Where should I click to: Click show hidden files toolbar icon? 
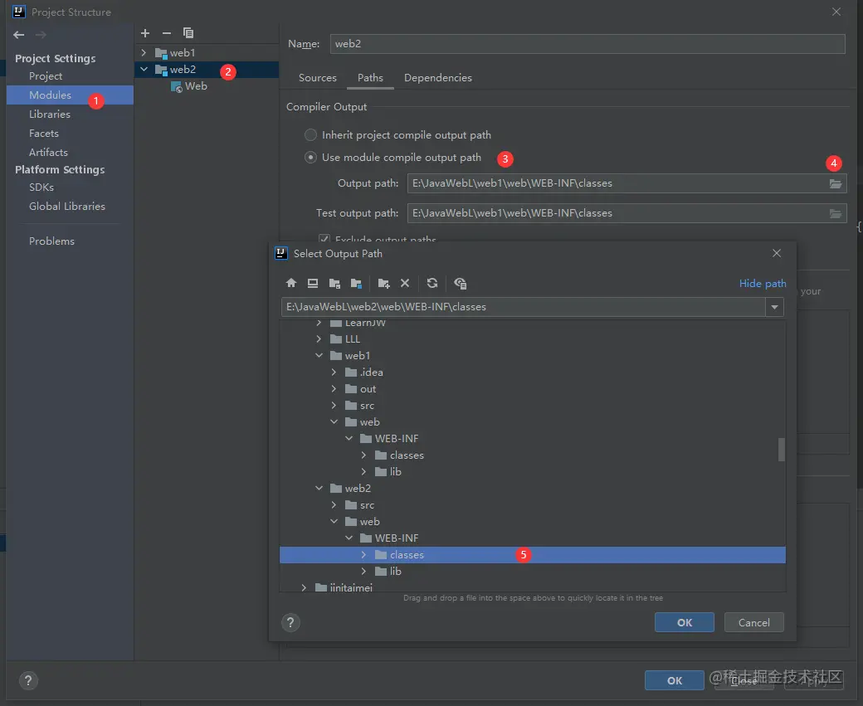tap(460, 283)
